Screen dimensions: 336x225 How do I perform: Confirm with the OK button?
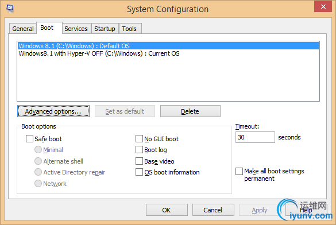(167, 210)
